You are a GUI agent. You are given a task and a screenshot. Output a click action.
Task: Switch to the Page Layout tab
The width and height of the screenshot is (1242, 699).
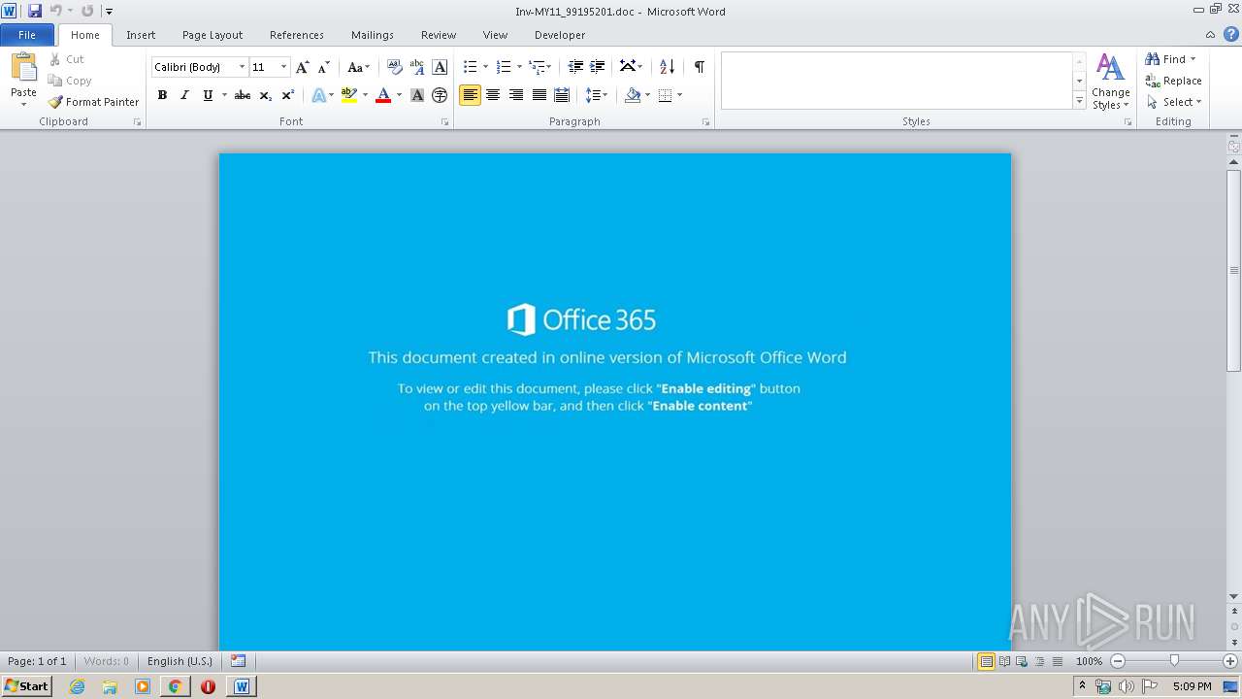point(212,35)
